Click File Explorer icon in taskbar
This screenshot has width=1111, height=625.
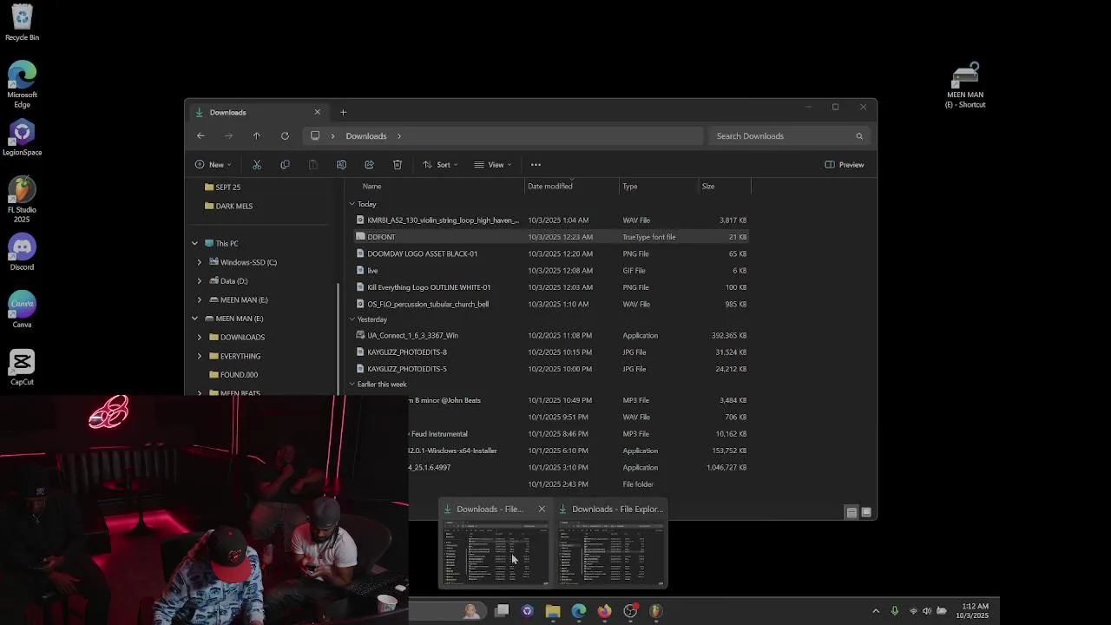point(553,611)
